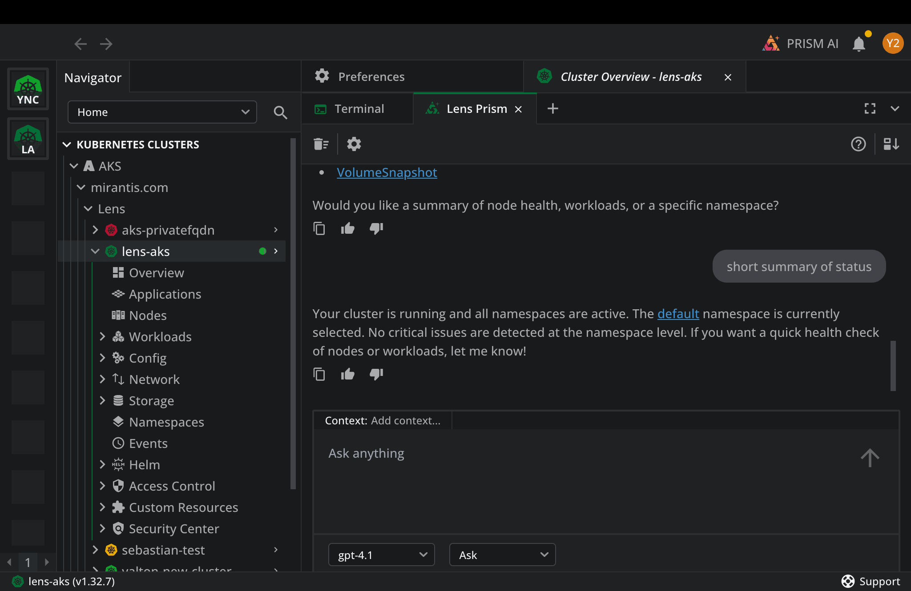Viewport: 911px width, 591px height.
Task: Thumbs up the cluster status response
Action: tap(347, 374)
